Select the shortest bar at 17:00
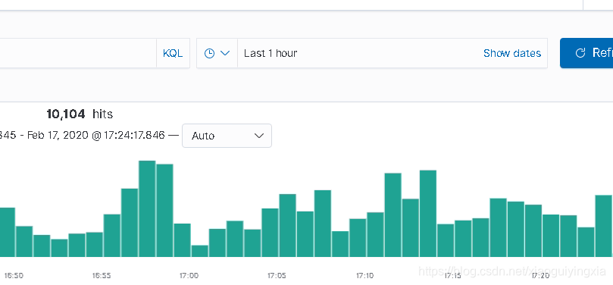This screenshot has height=285, width=613. tap(200, 251)
